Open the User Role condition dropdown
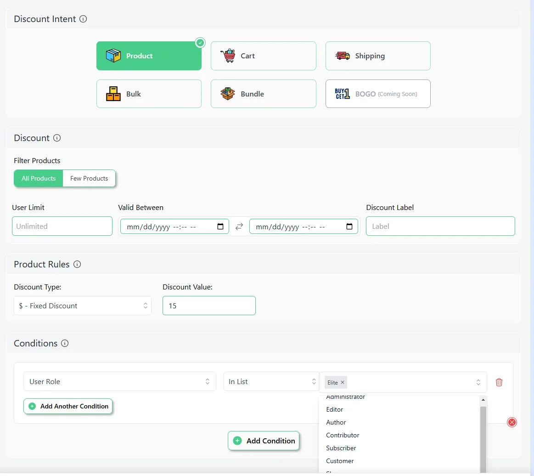This screenshot has height=476, width=534. click(119, 382)
